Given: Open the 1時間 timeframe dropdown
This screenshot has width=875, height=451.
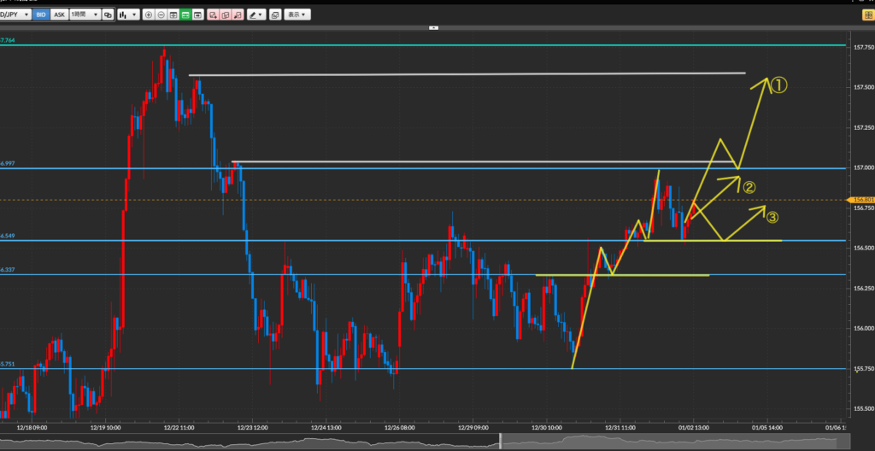Looking at the screenshot, I should coord(83,15).
